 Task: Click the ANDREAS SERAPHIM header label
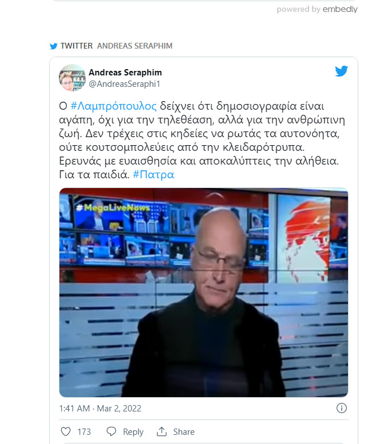[135, 46]
